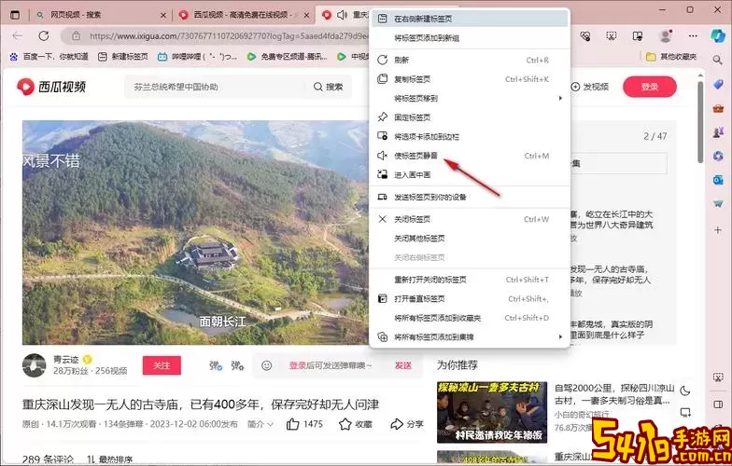Viewport: 732px width, 466px height.
Task: Click the Copilot icon in toolbar
Action: tap(717, 35)
